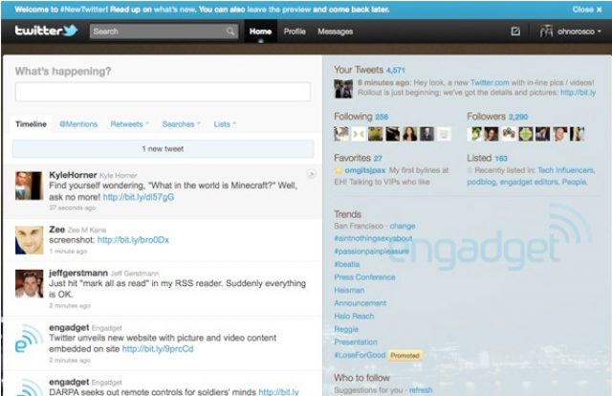The image size is (612, 396).
Task: Click KyleHorner's profile picture
Action: point(30,186)
